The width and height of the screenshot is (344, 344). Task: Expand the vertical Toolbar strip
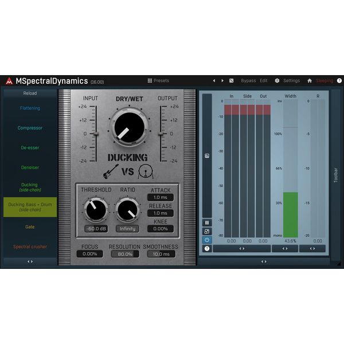[x=335, y=175]
